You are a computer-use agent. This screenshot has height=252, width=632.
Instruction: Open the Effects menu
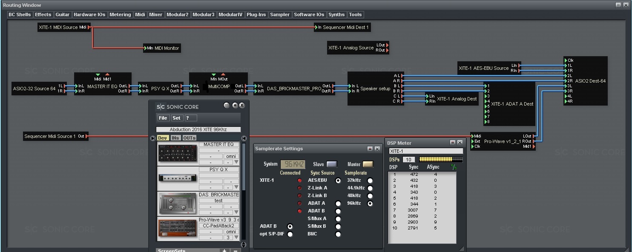click(43, 14)
